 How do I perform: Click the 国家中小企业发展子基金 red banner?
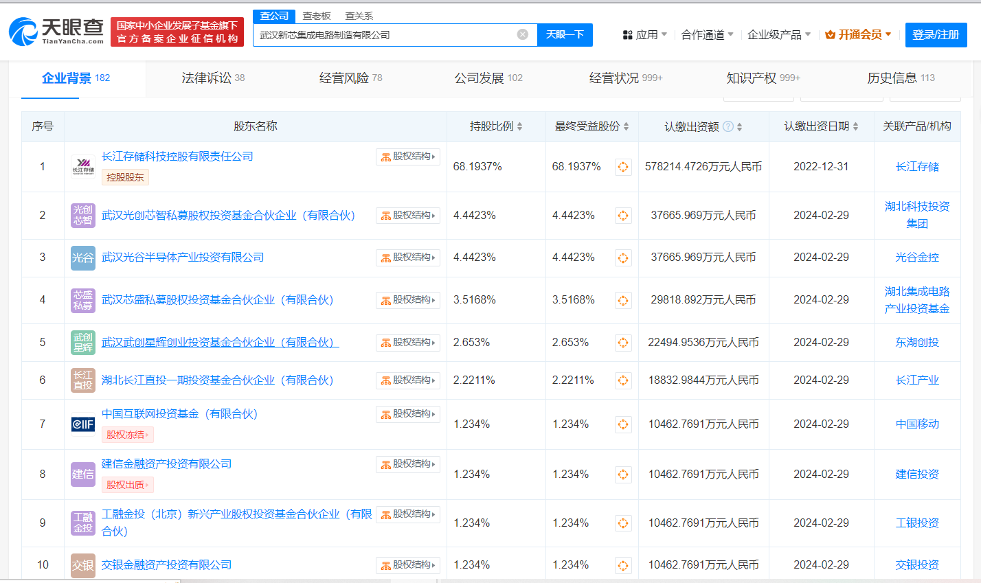[x=177, y=32]
